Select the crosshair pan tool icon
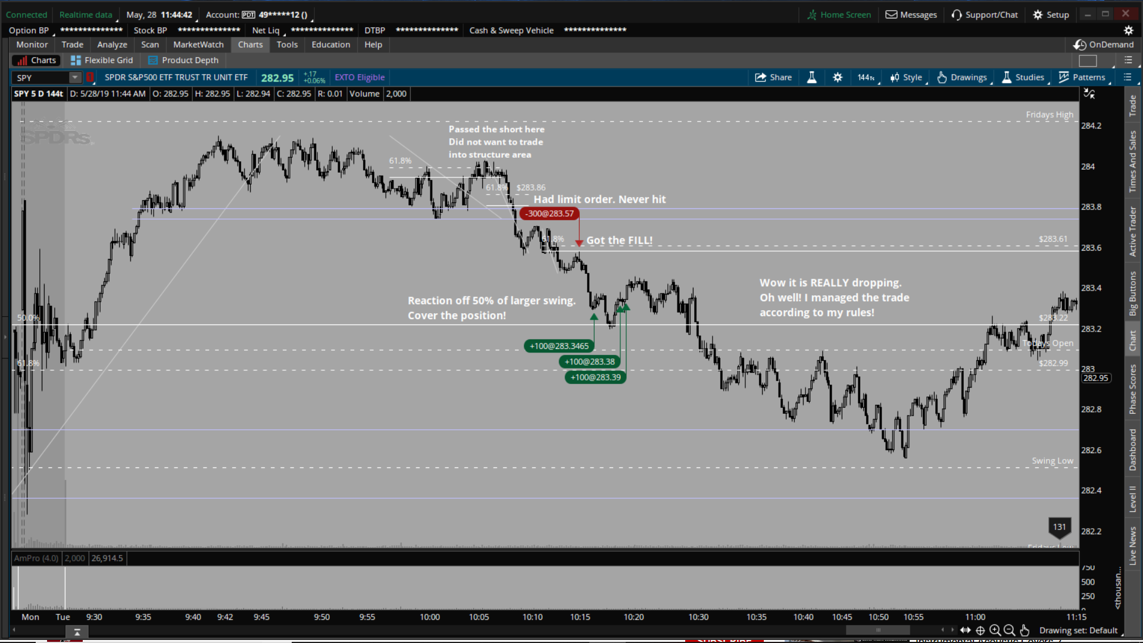The width and height of the screenshot is (1143, 643). point(980,630)
